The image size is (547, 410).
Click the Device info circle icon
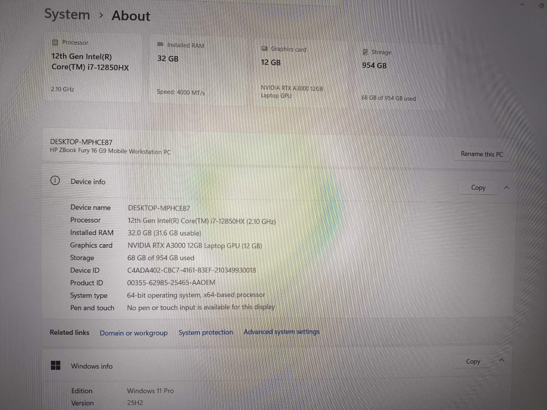55,181
